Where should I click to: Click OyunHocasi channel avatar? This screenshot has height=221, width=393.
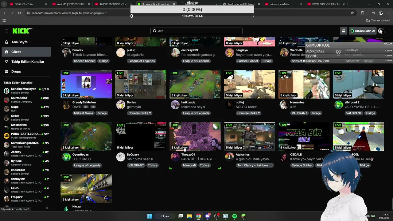coord(66,157)
